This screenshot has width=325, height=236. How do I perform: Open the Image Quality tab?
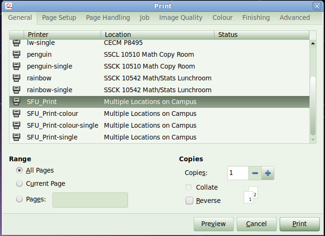pos(180,17)
